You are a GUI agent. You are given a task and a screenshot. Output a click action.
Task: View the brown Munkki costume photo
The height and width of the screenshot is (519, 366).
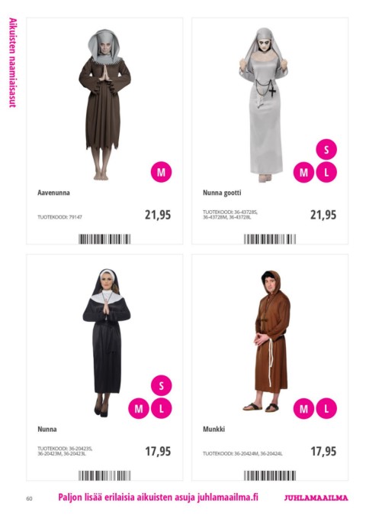pos(268,341)
